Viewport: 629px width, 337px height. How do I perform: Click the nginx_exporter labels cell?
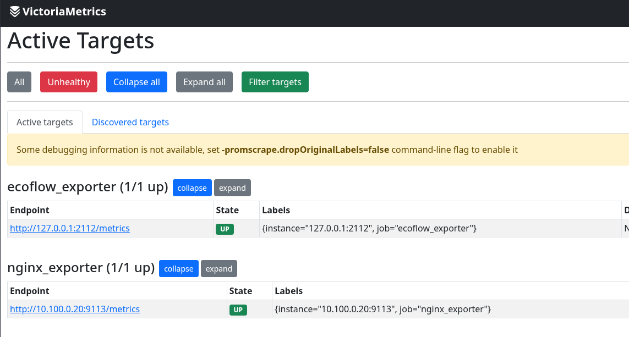tap(382, 309)
